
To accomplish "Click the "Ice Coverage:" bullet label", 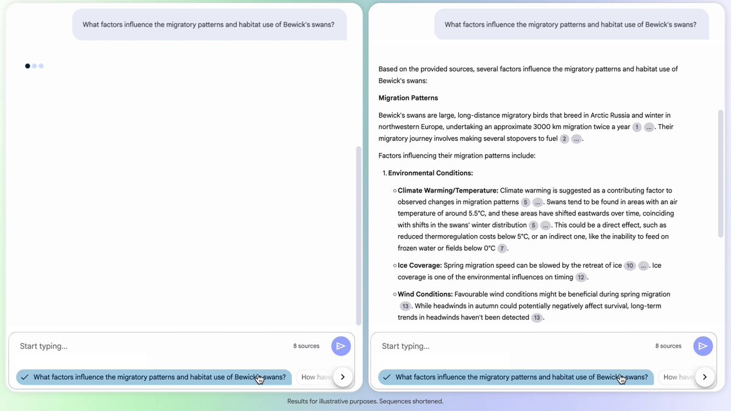I will pos(420,265).
